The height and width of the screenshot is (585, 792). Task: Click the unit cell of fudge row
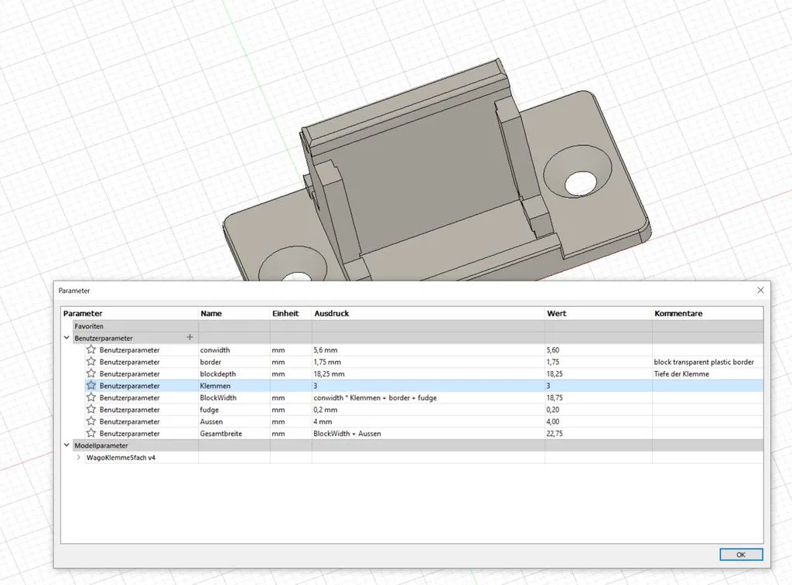[291, 410]
